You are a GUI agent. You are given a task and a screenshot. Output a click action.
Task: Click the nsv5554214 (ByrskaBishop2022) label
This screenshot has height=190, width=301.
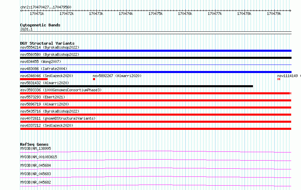(x=50, y=47)
